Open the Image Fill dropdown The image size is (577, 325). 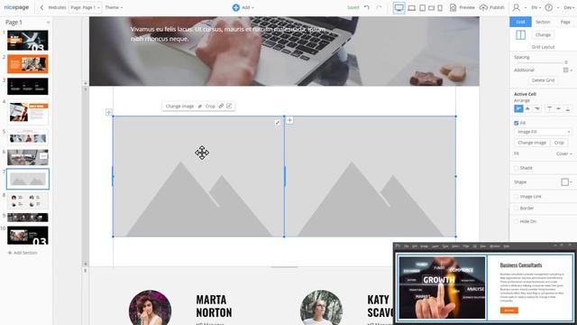543,132
